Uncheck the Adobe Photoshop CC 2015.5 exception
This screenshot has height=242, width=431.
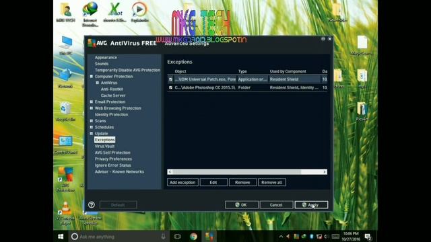pos(170,87)
